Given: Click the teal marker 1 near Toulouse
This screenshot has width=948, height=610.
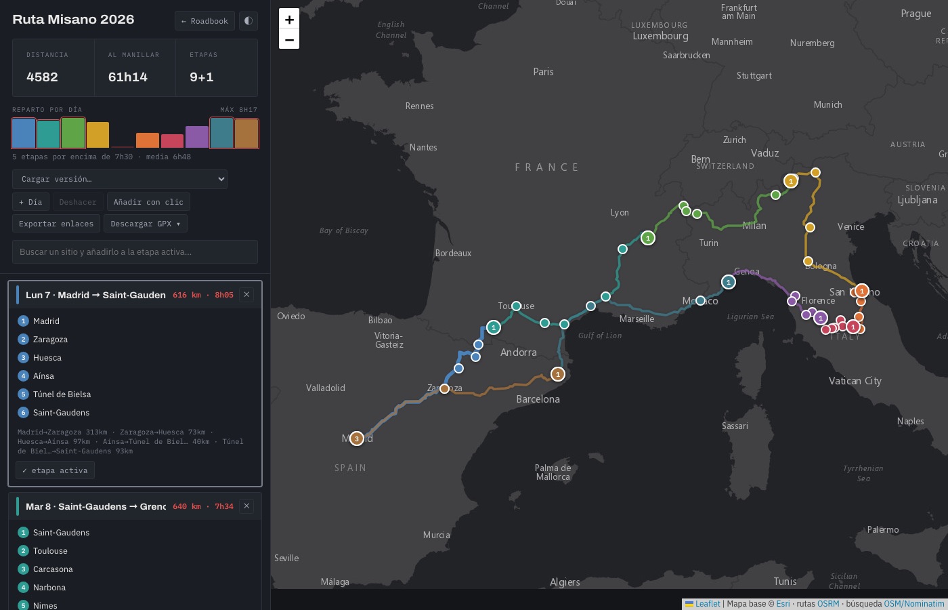Looking at the screenshot, I should click(494, 327).
